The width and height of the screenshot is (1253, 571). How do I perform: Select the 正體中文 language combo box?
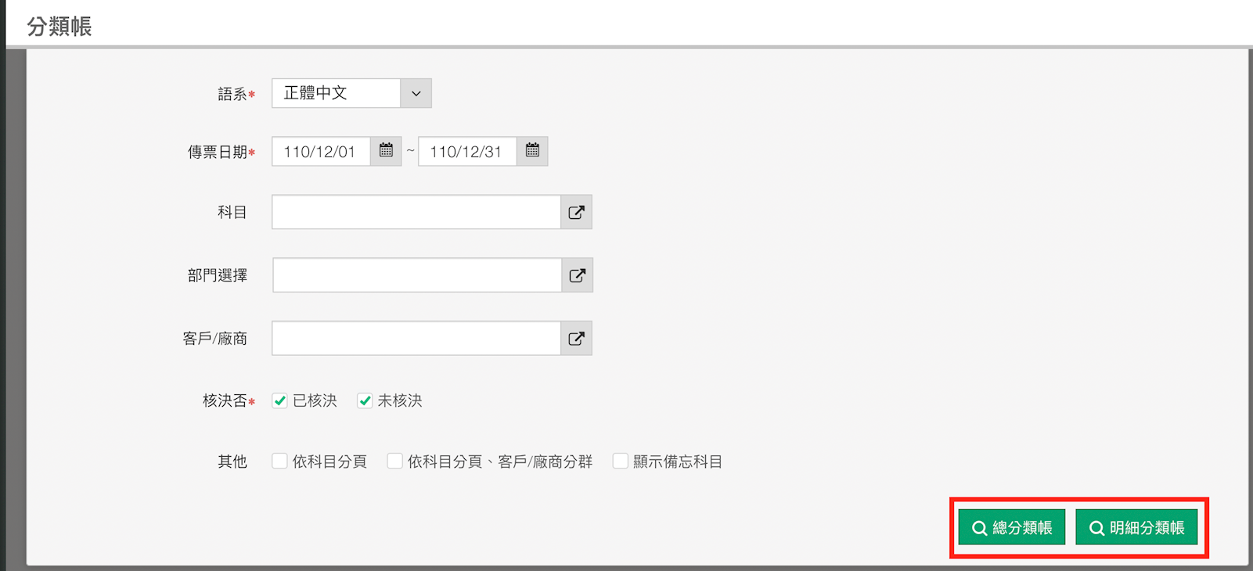[x=336, y=93]
